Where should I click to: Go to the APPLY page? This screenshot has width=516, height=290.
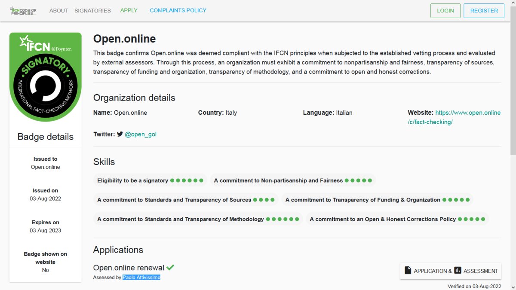tap(129, 10)
